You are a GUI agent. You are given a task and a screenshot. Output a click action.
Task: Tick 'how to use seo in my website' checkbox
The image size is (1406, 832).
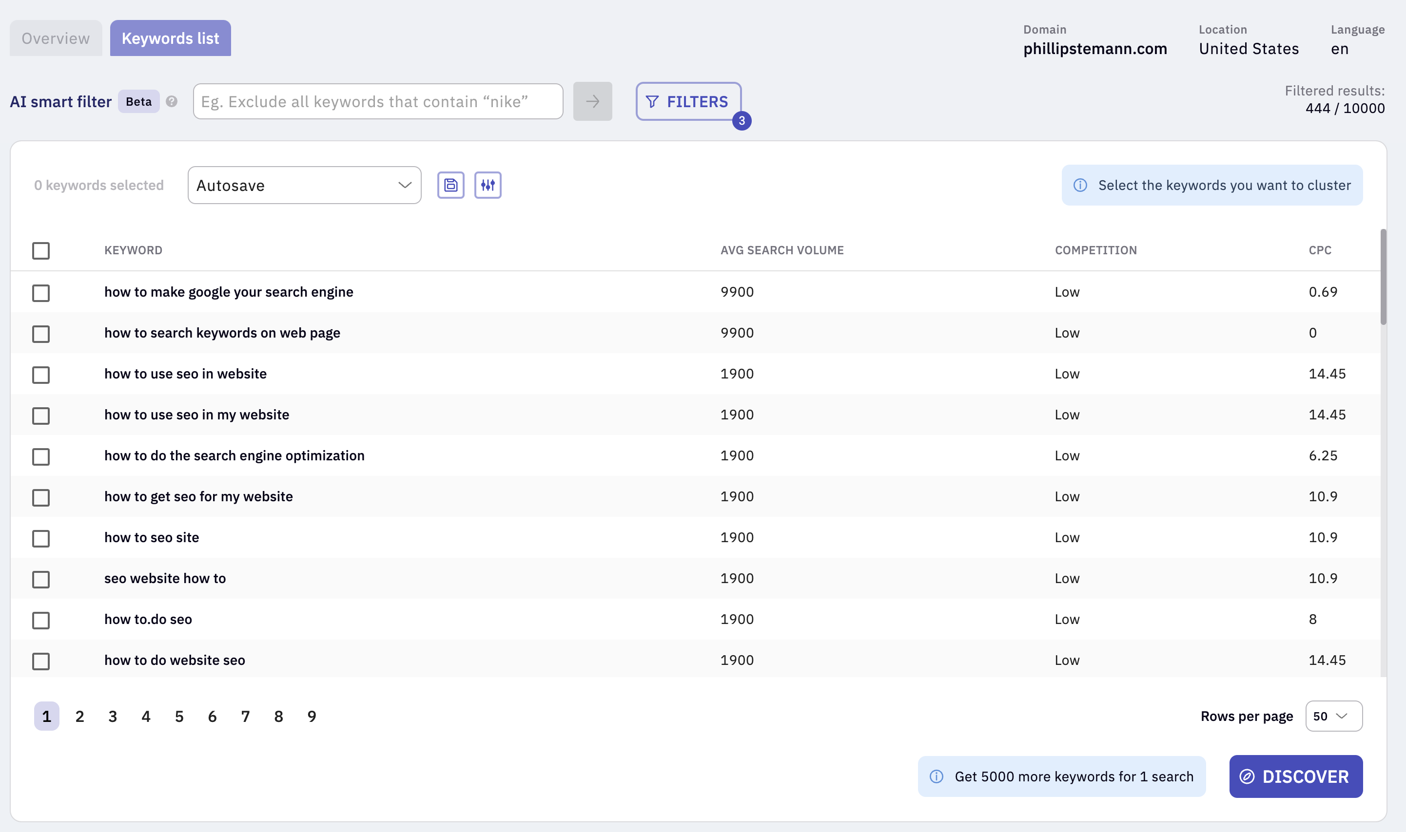coord(41,416)
